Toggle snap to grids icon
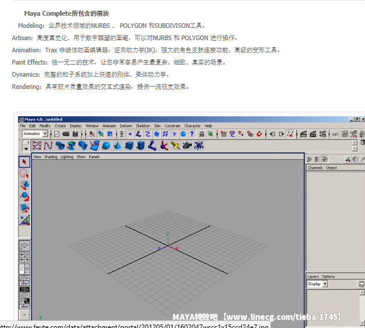Screen dimensions: 365x328 click(x=223, y=134)
